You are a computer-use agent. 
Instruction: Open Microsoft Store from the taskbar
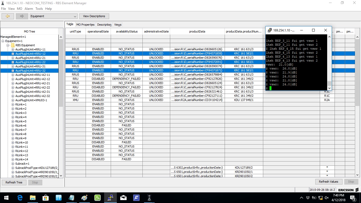46,198
